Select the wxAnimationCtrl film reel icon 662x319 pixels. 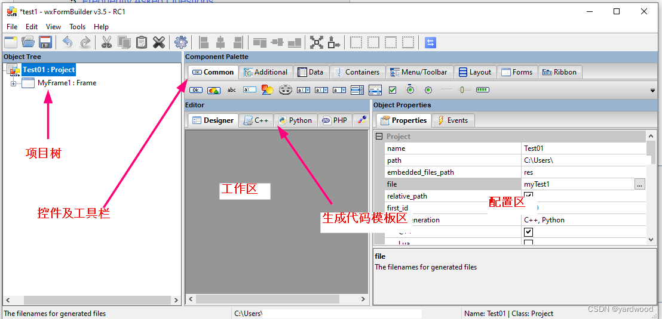(286, 90)
